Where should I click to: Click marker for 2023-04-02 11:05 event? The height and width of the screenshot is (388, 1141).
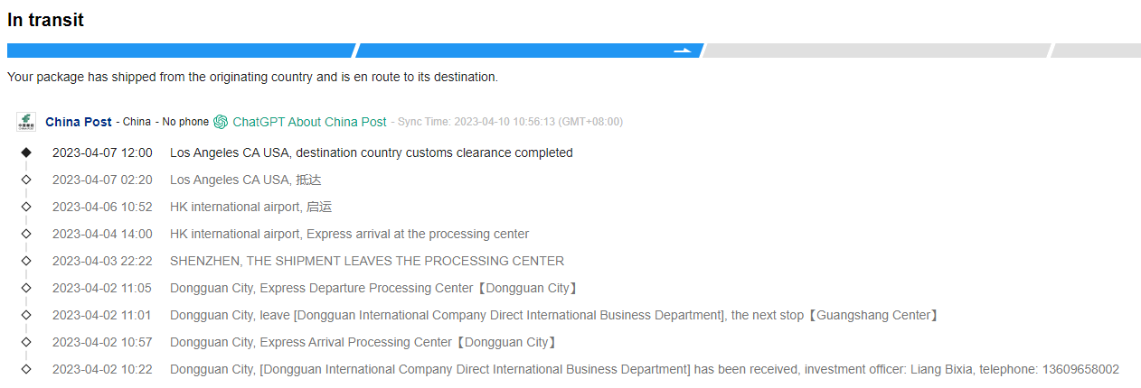pos(26,288)
